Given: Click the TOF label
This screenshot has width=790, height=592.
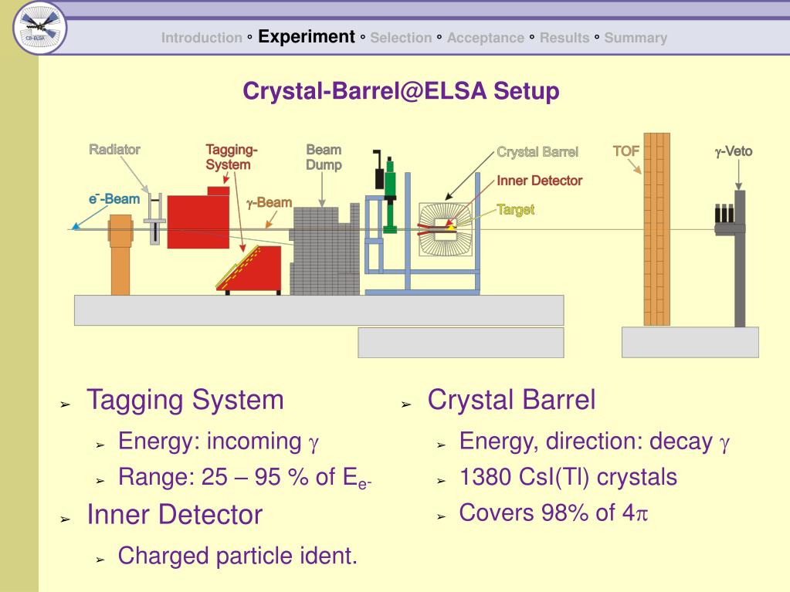Looking at the screenshot, I should coord(626,151).
